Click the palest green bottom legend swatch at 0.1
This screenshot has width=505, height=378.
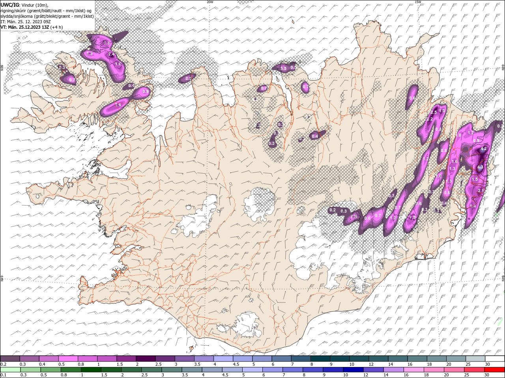(10, 370)
